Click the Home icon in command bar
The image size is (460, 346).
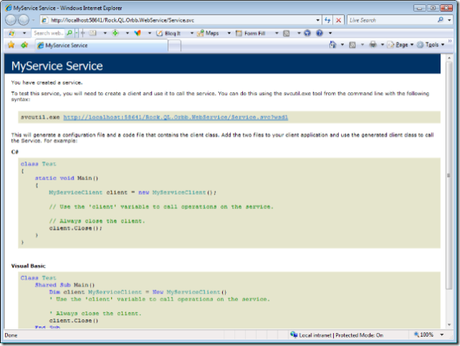pos(332,45)
